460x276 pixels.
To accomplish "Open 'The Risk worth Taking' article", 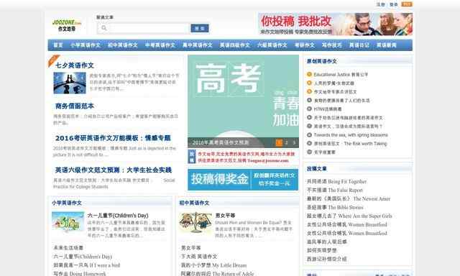I will (x=351, y=144).
